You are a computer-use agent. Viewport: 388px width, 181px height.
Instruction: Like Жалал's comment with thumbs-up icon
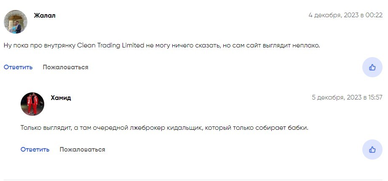pos(372,67)
